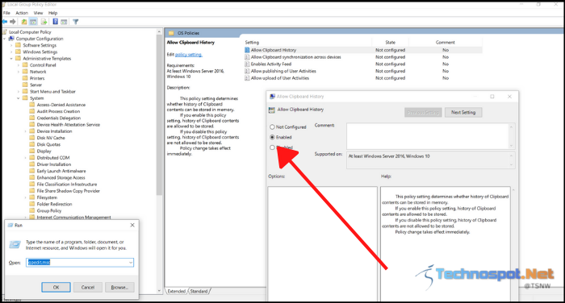The image size is (565, 303).
Task: Collapse the System tree node
Action: pos(18,98)
